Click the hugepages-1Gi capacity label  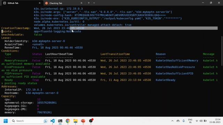pos(16,106)
